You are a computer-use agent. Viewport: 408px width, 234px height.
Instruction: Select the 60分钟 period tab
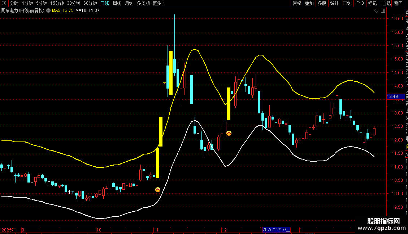pos(90,3)
